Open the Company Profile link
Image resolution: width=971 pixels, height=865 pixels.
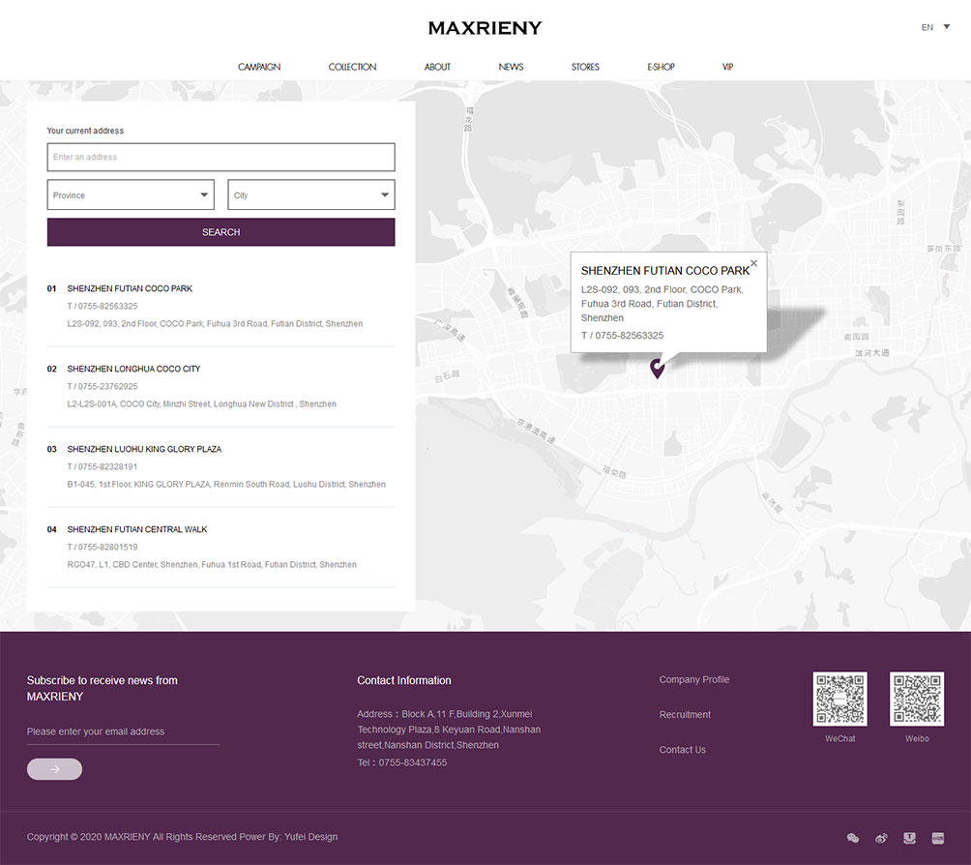click(x=693, y=680)
